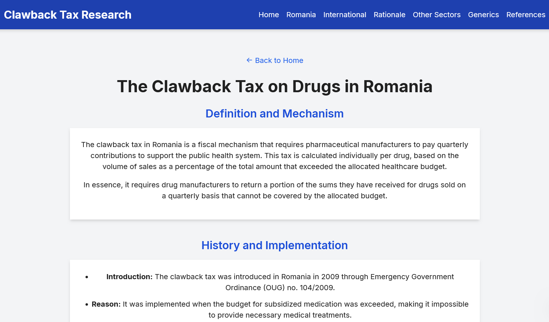
Task: Click the History and Implementation heading
Action: tap(274, 246)
